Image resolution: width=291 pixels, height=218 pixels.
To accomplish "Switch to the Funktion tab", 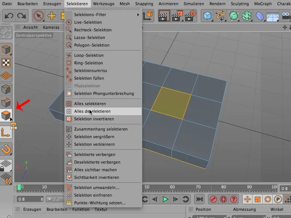I will [x=80, y=209].
